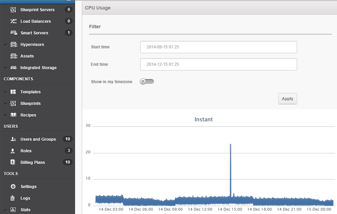Viewport: 337px width, 214px height.
Task: Click the Settings gear icon
Action: pyautogui.click(x=13, y=187)
